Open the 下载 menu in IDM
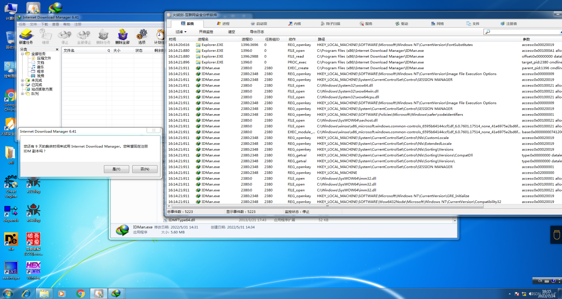This screenshot has width=562, height=299. 45,24
